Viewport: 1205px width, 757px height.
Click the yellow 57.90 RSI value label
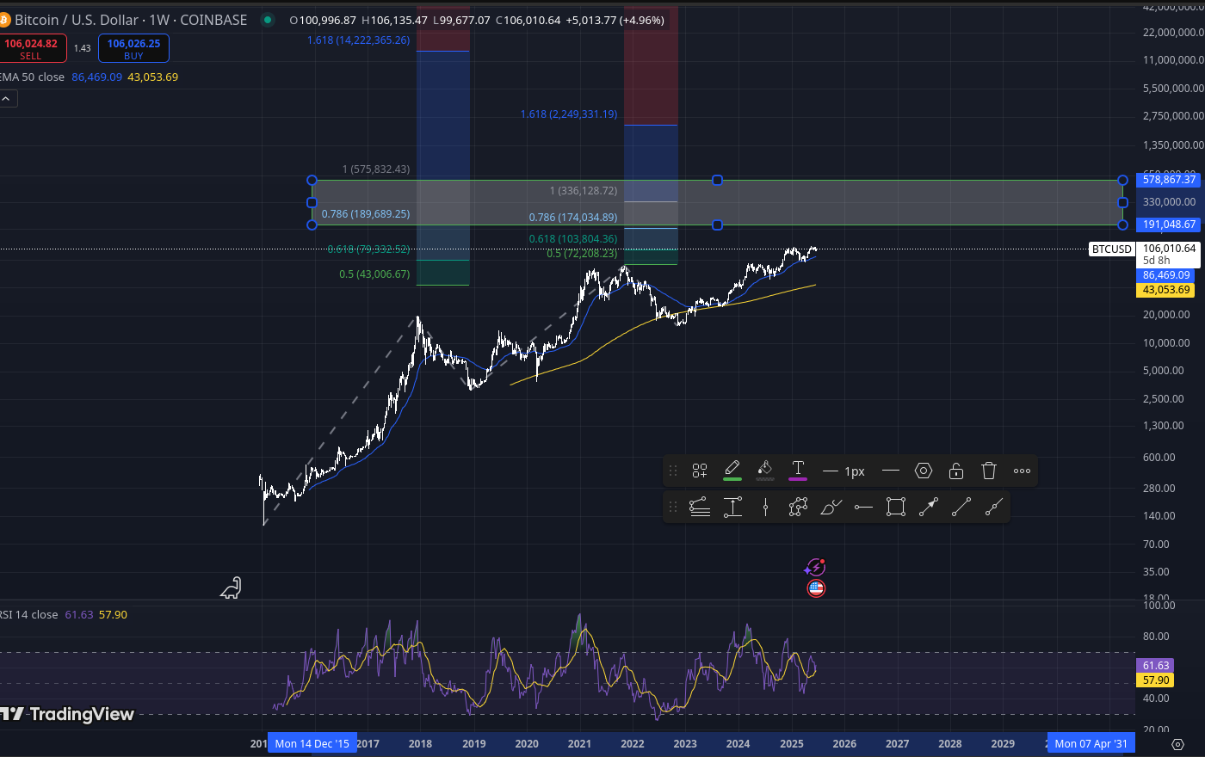[1155, 680]
